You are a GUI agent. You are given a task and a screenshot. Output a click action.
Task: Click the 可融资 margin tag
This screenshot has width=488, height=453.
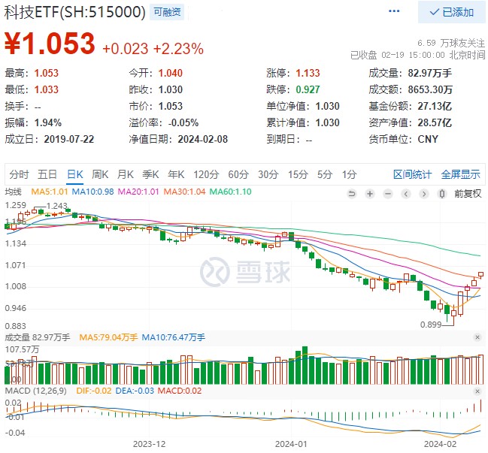point(167,13)
